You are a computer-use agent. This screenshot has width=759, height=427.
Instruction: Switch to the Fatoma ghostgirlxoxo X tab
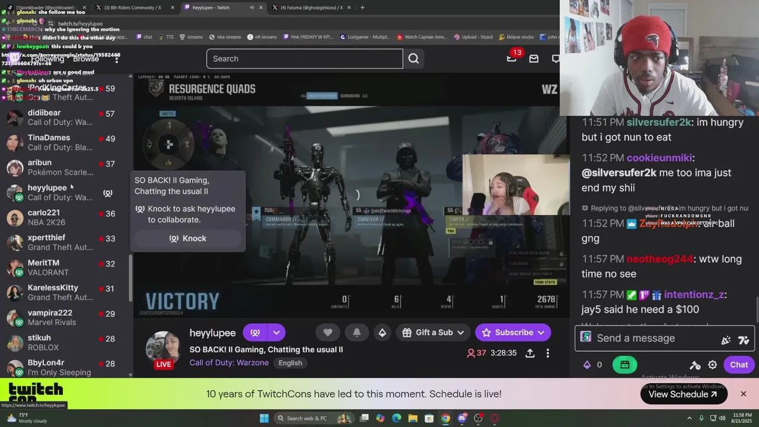pos(310,7)
